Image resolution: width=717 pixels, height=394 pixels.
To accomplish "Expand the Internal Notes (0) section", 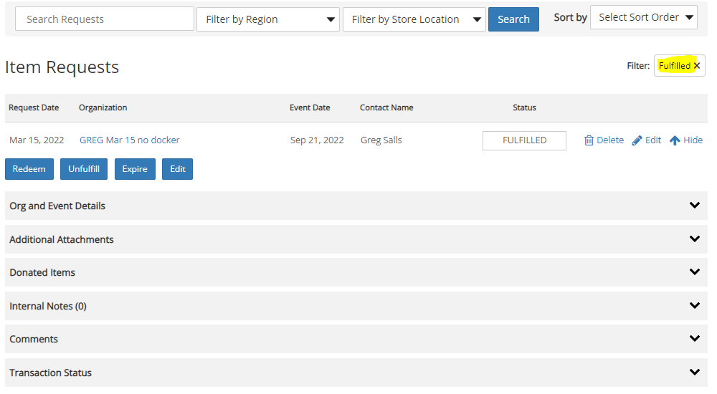I will [x=356, y=306].
